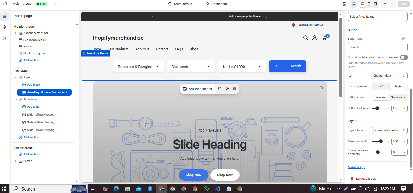Click the storefront search magnifier icon
The image size is (413, 193).
click(x=305, y=38)
